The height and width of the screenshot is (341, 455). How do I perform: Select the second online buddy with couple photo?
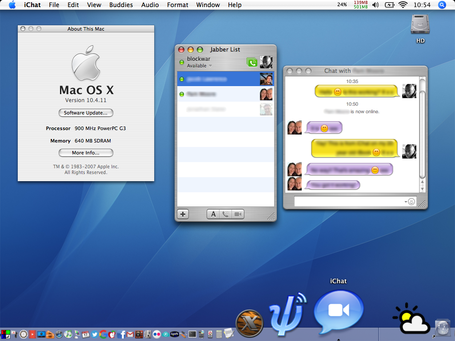click(226, 94)
